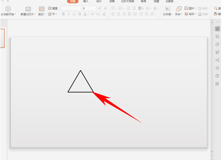This screenshot has width=221, height=160.
Task: Start slideshow from current slide icon
Action: point(8,9)
